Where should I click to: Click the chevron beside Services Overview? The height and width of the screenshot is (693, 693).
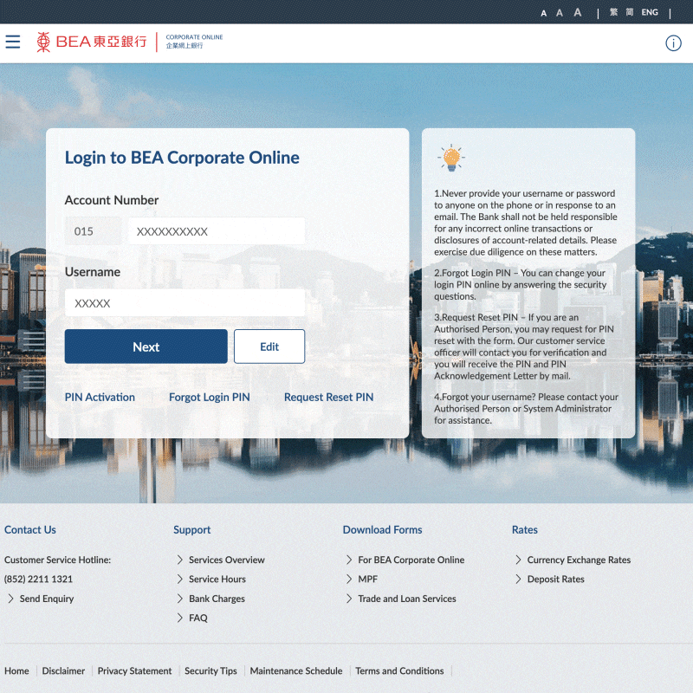180,560
